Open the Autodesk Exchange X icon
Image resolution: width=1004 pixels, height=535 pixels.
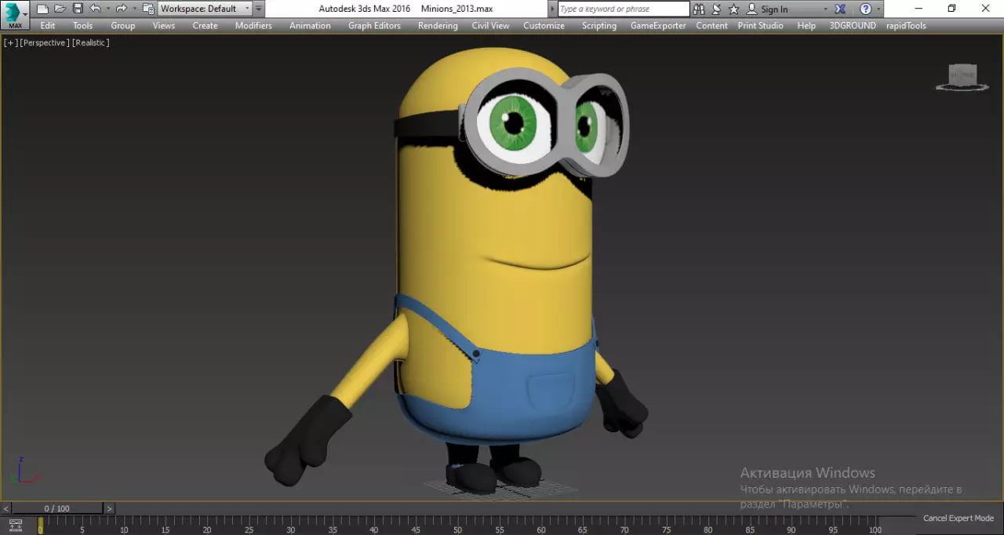[840, 9]
